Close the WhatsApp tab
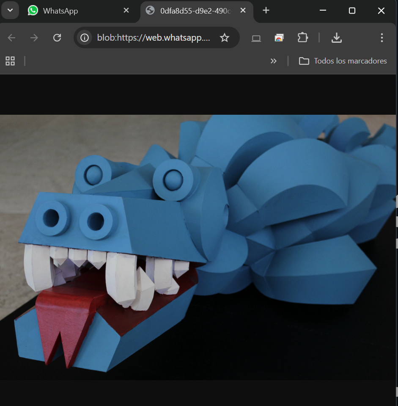The image size is (398, 406). pos(126,11)
